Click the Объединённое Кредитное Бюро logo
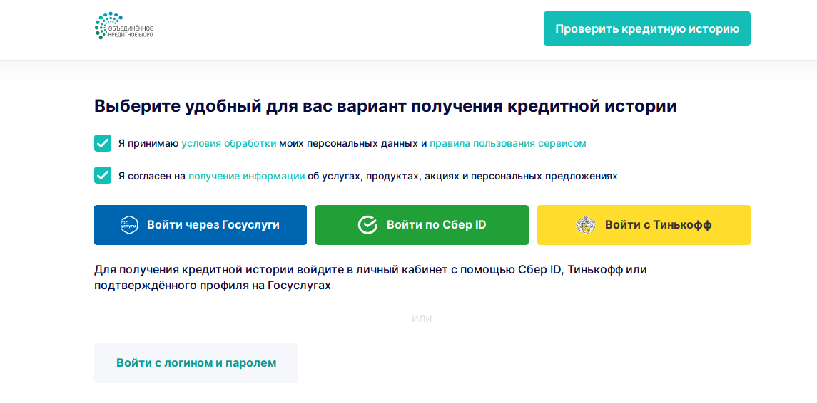The image size is (817, 403). coord(124,26)
